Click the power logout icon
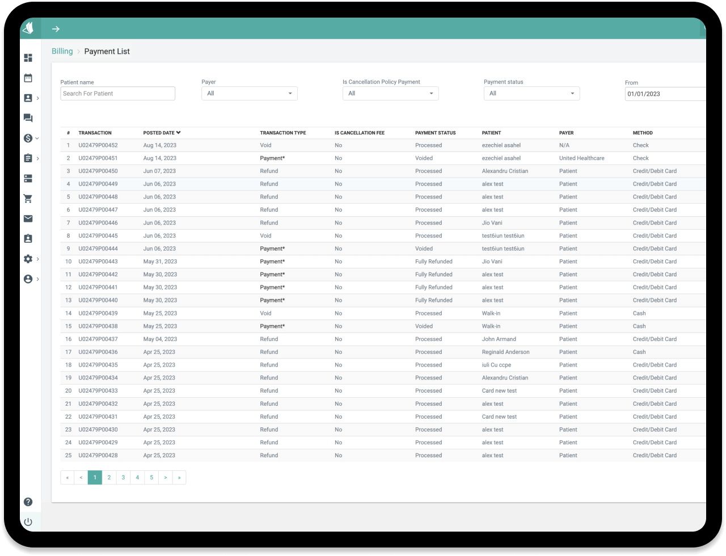 [x=28, y=522]
